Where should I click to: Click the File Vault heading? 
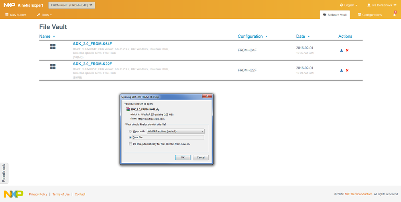tap(53, 27)
